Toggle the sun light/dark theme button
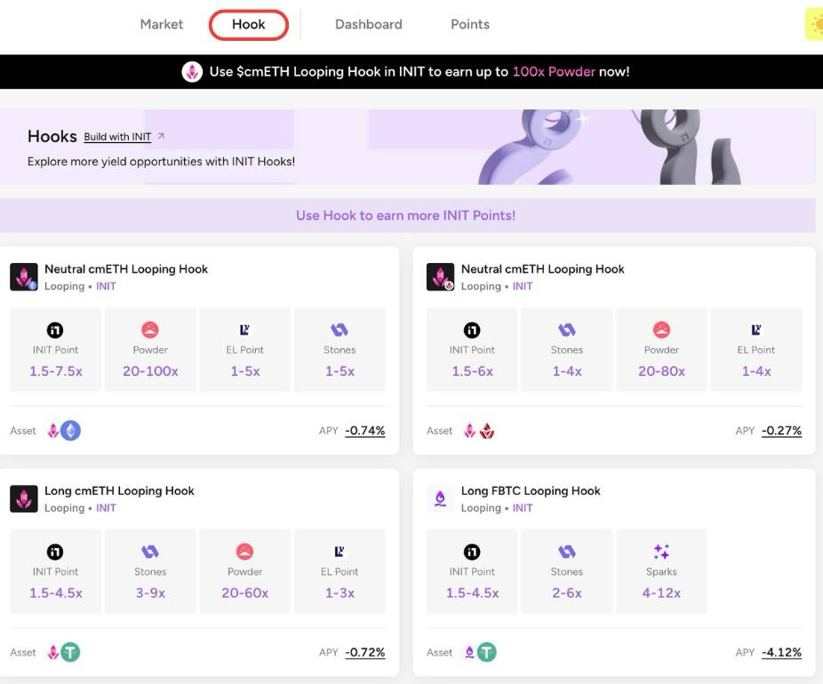The height and width of the screenshot is (684, 823). pos(814,24)
